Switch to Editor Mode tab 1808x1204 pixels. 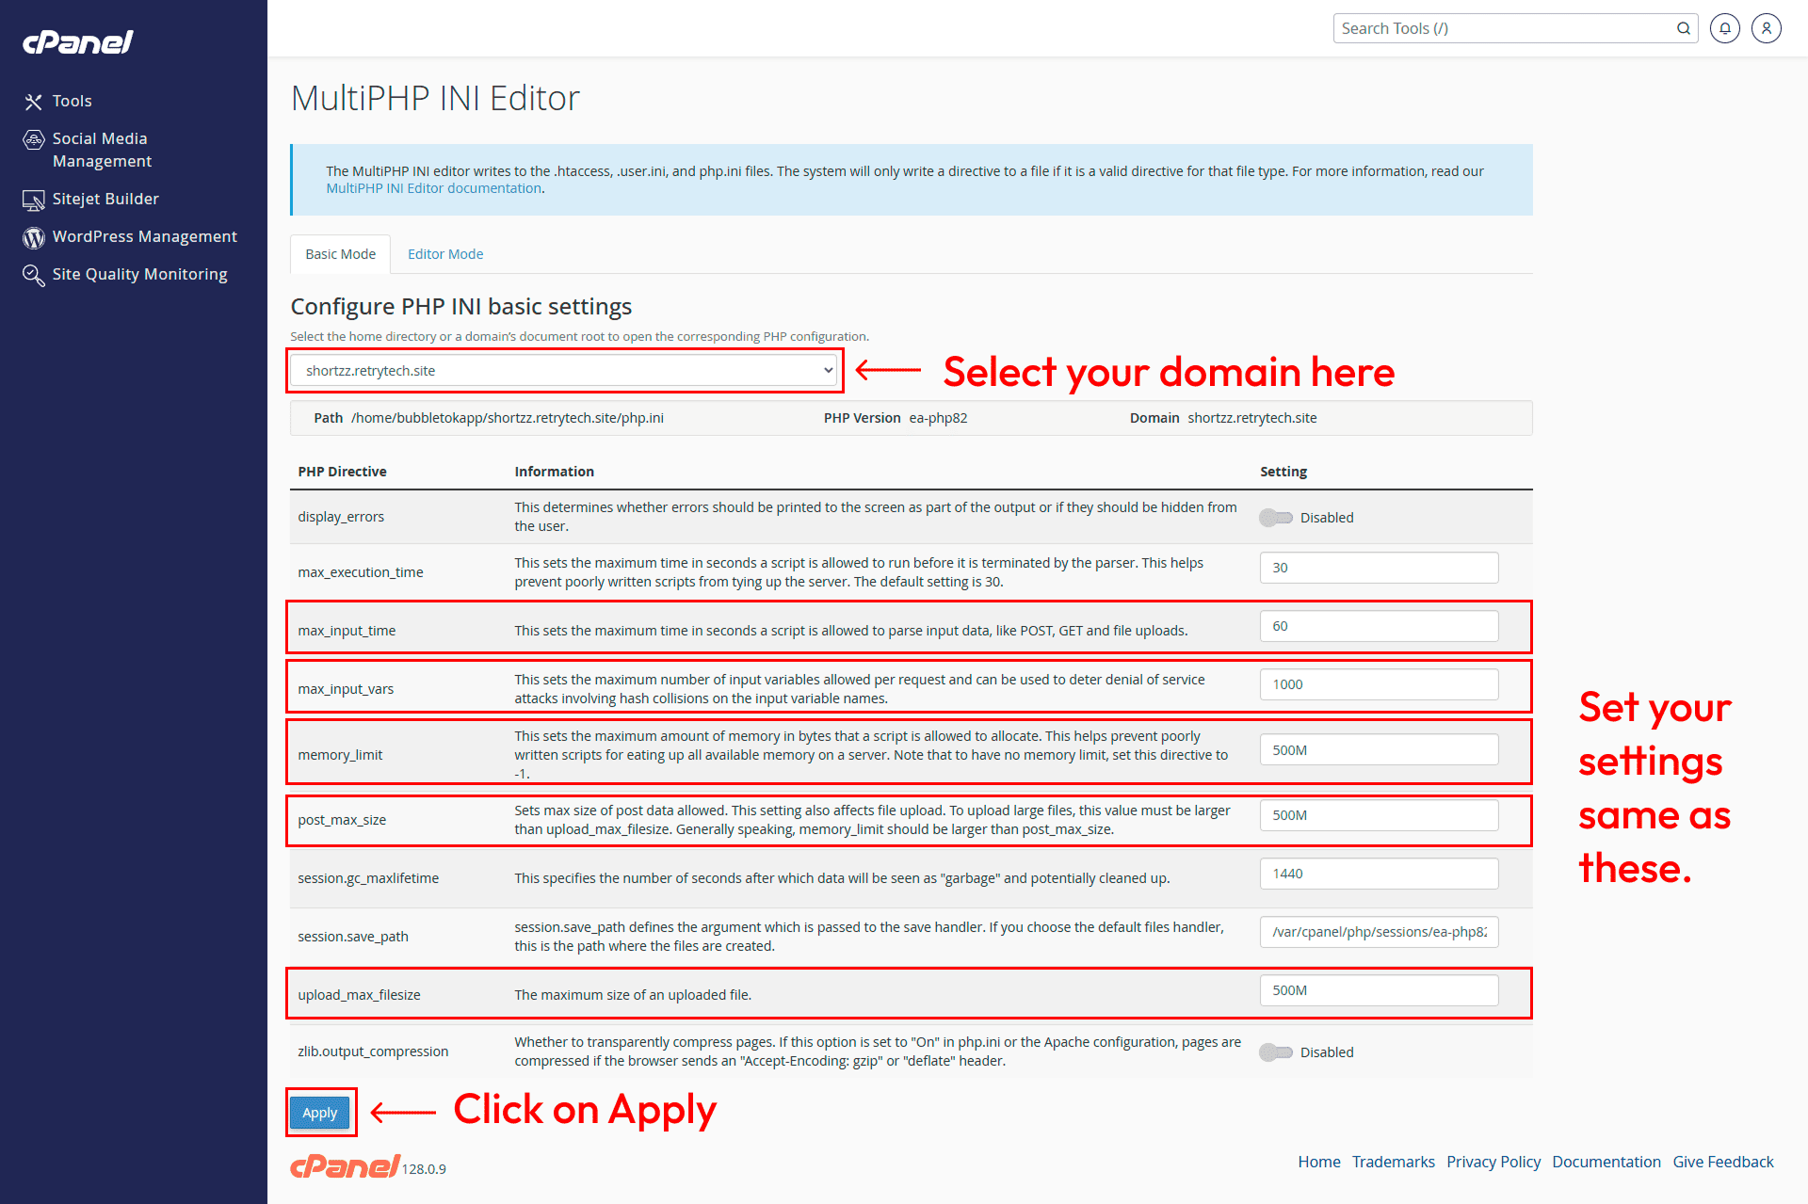coord(445,254)
